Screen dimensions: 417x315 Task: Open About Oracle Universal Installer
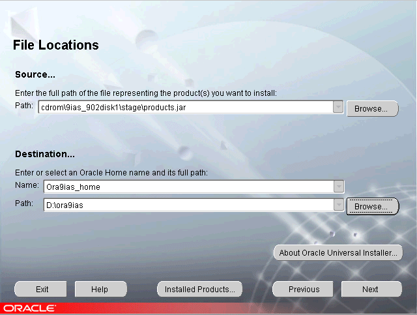[338, 252]
